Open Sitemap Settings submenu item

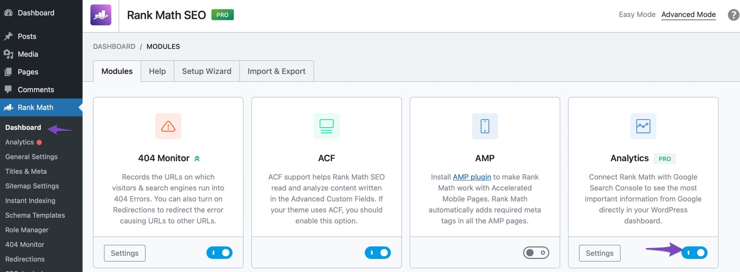coord(32,186)
